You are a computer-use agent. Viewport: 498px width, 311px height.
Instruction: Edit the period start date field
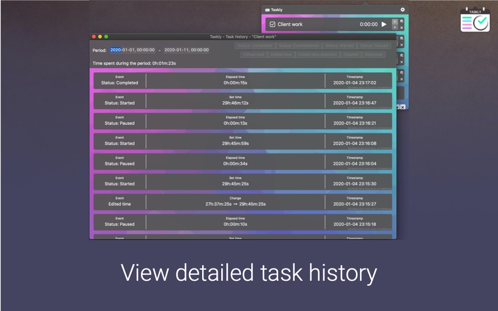tap(133, 50)
